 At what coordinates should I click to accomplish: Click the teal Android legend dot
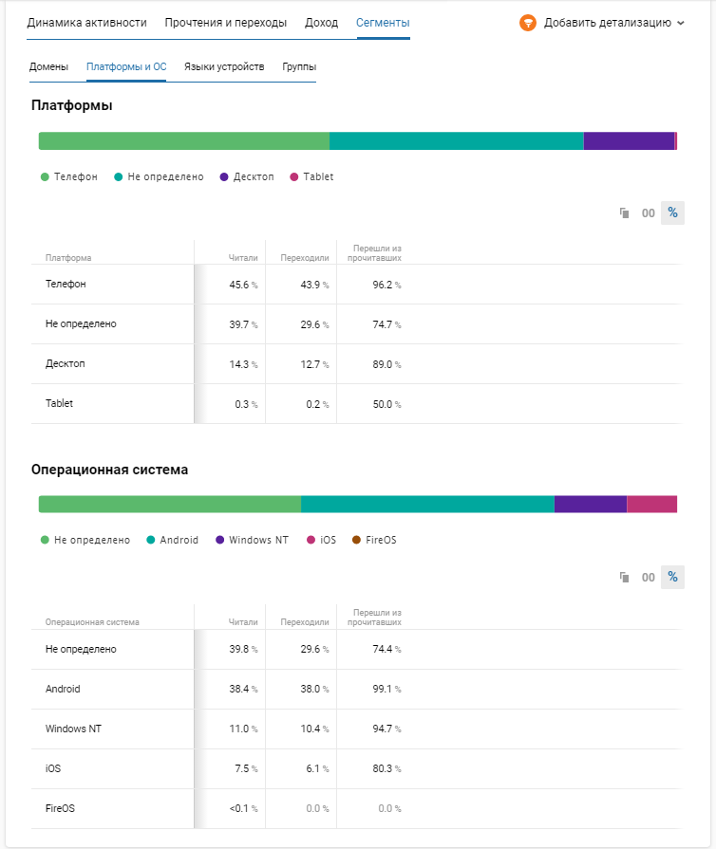pos(151,540)
